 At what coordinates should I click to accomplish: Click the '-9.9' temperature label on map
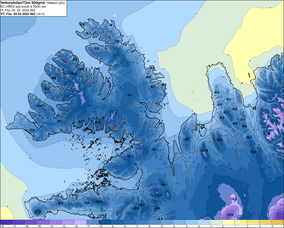[157, 208]
